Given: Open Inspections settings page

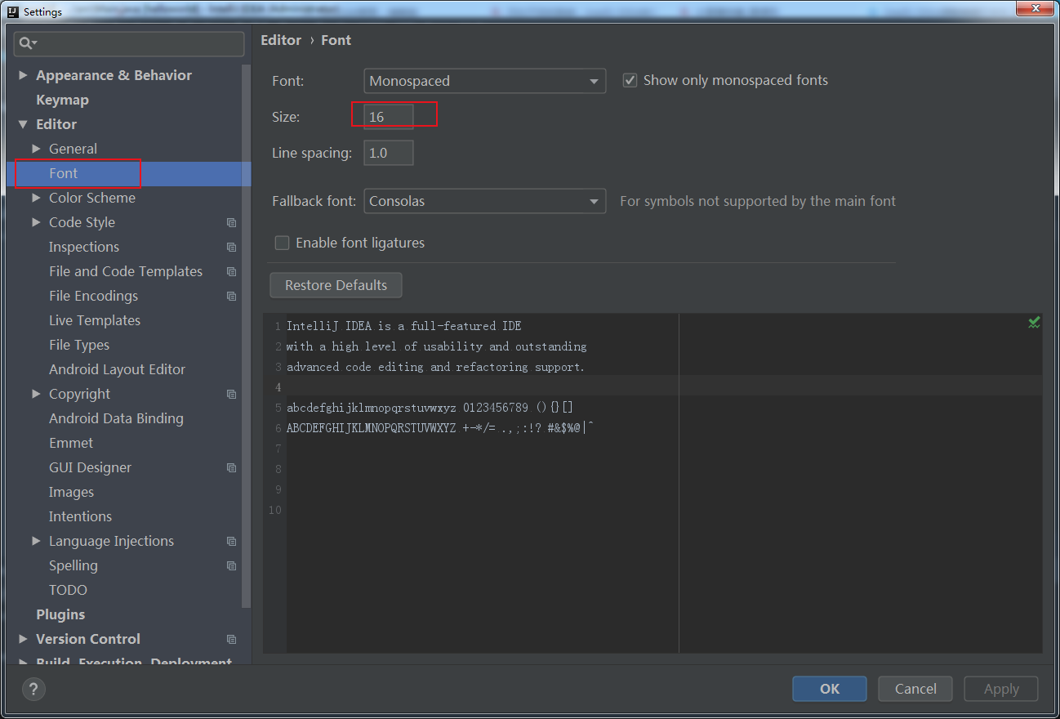Looking at the screenshot, I should pyautogui.click(x=84, y=247).
